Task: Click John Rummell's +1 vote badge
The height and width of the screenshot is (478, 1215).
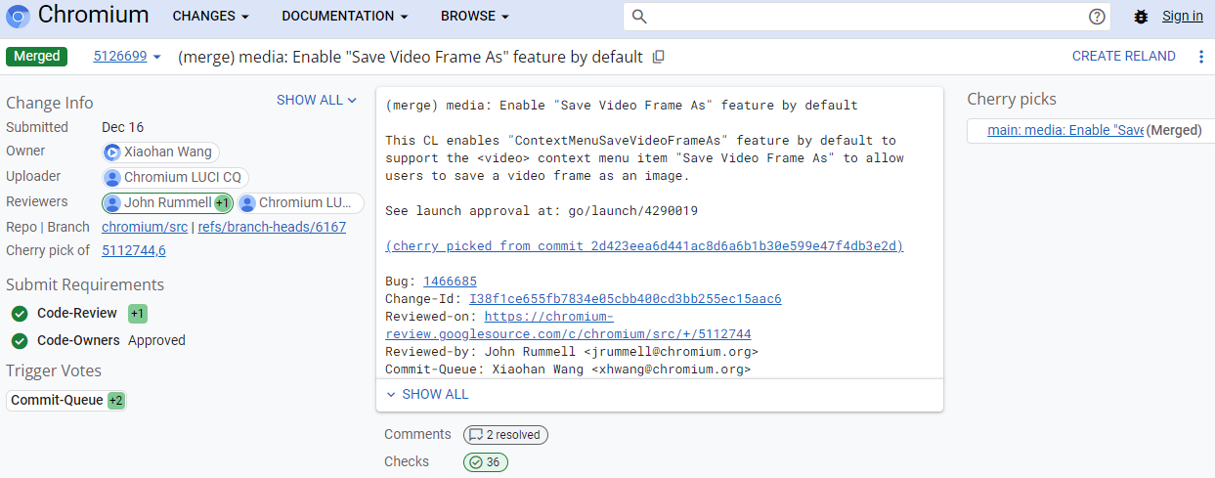Action: click(x=223, y=202)
